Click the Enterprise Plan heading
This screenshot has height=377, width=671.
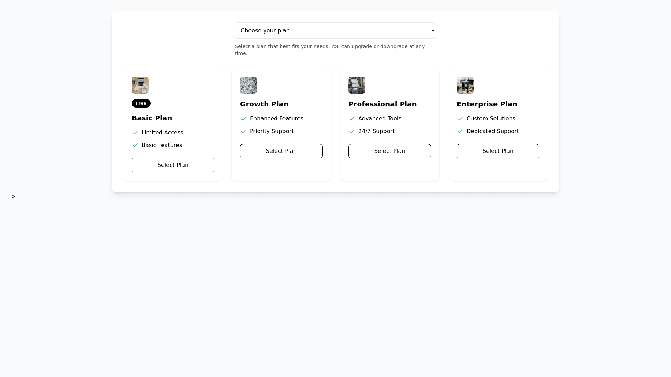tap(487, 104)
